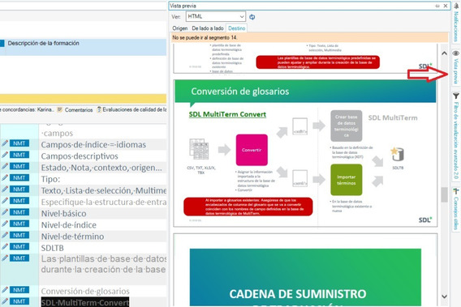Select the Destino preview tab
The width and height of the screenshot is (461, 307).
237,28
